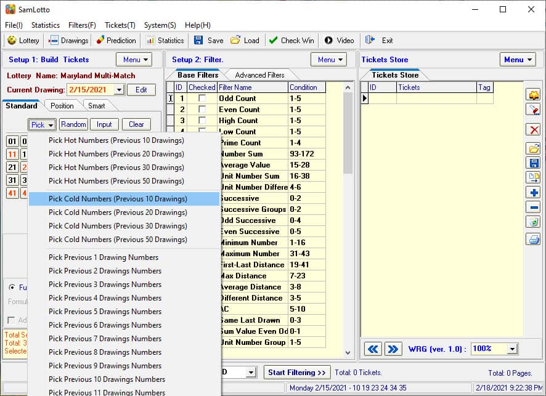546x396 pixels.
Task: Click the open folder icon in Tickets Store sidebar
Action: [x=533, y=148]
